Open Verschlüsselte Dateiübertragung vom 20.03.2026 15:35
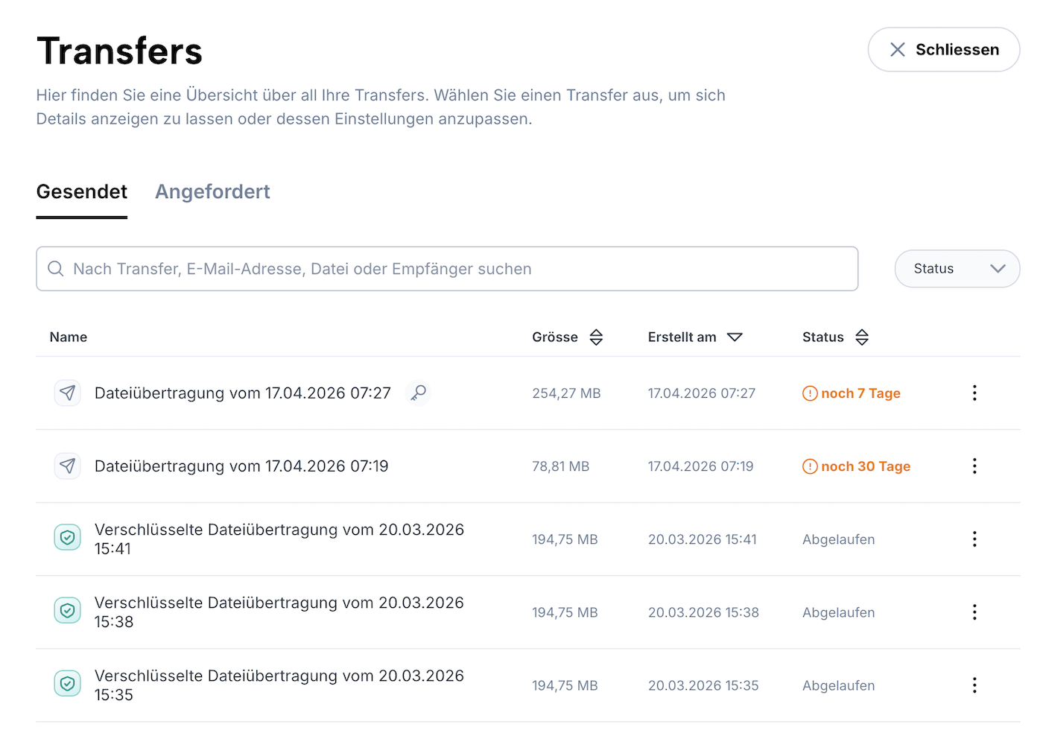Image resolution: width=1043 pixels, height=733 pixels. coord(279,685)
